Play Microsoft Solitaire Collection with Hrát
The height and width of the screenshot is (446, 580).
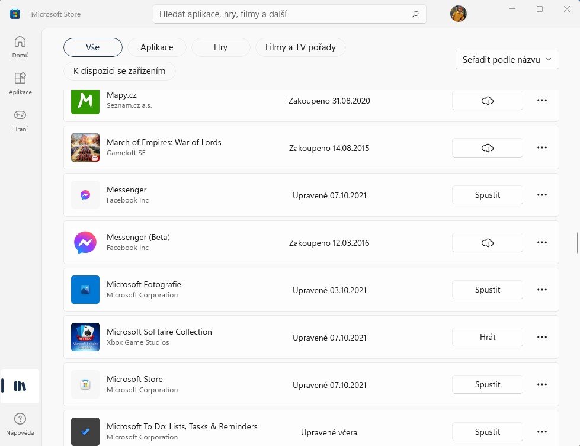pos(488,337)
